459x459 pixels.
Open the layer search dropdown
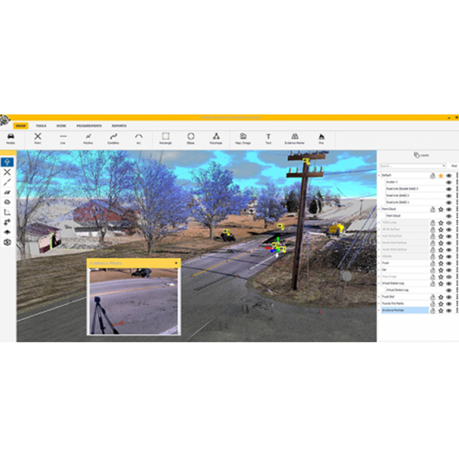coord(444,166)
